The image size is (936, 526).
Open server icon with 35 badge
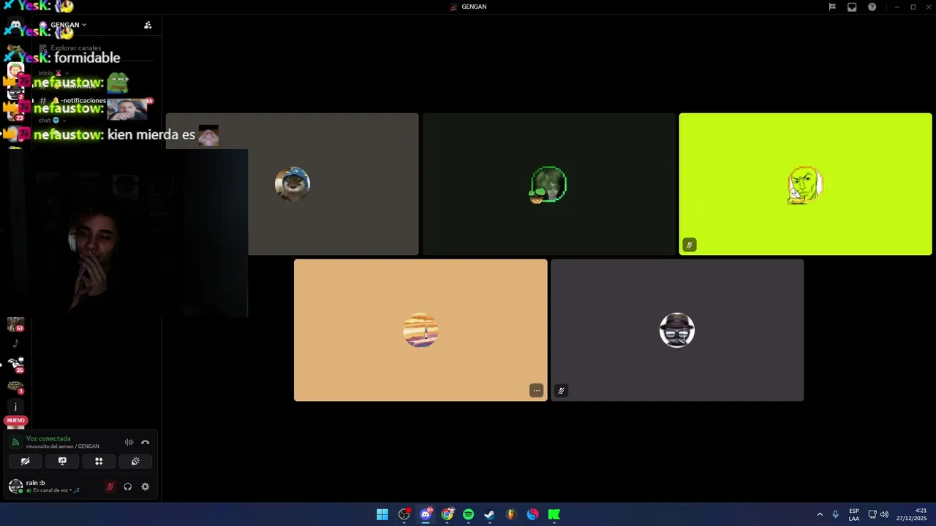click(15, 365)
